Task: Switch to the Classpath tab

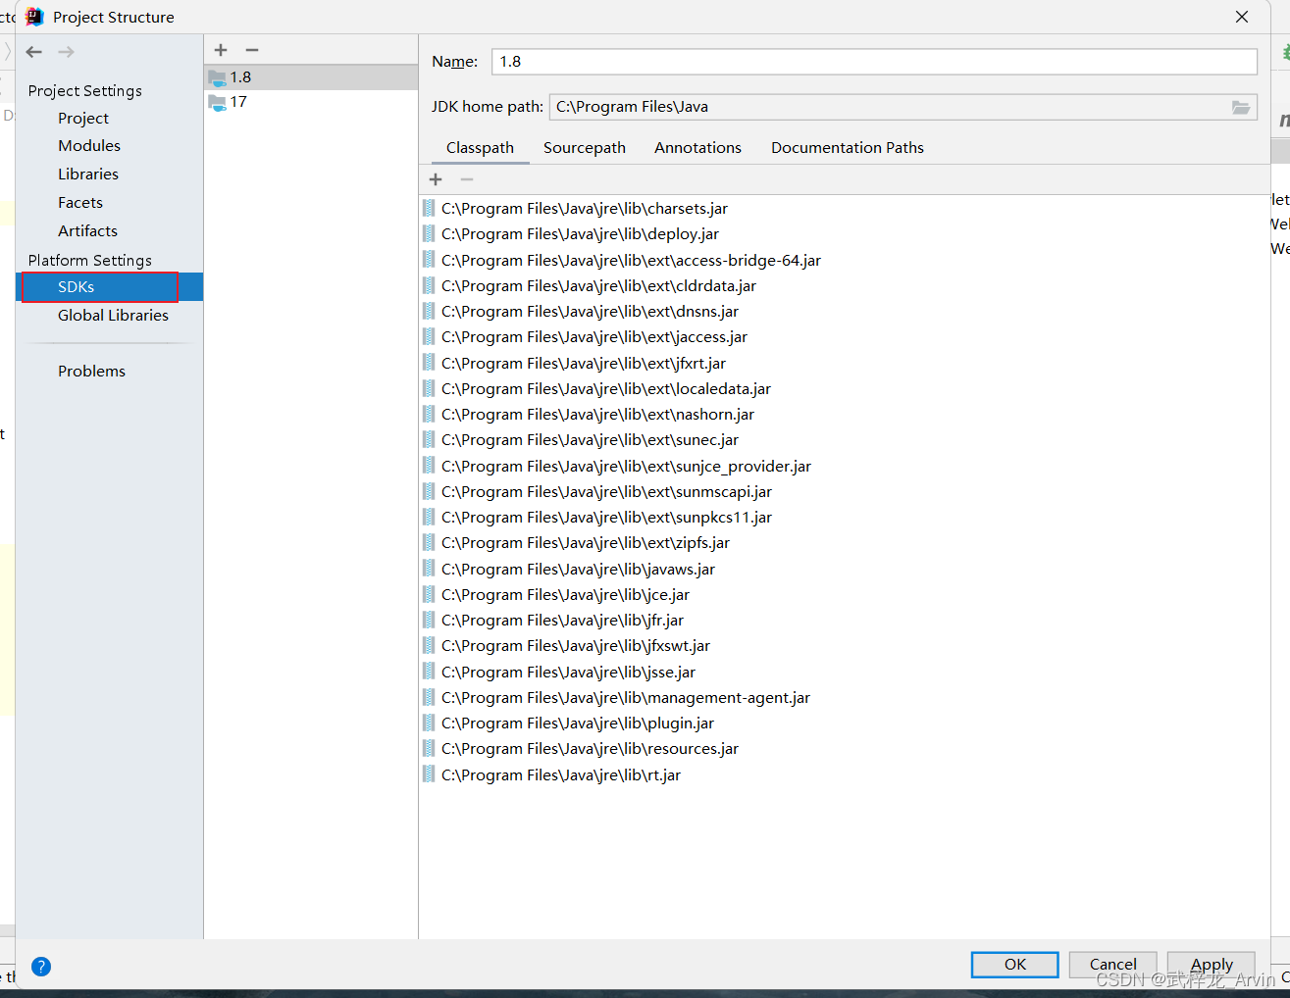Action: coord(480,148)
